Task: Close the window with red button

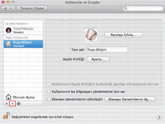Action: pos(3,2)
